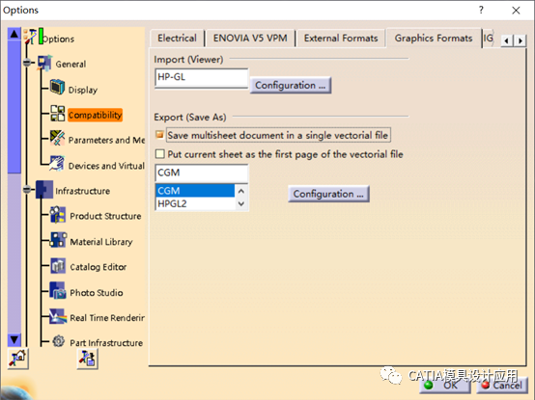
Task: Select the Infrastructure tree label
Action: point(83,191)
